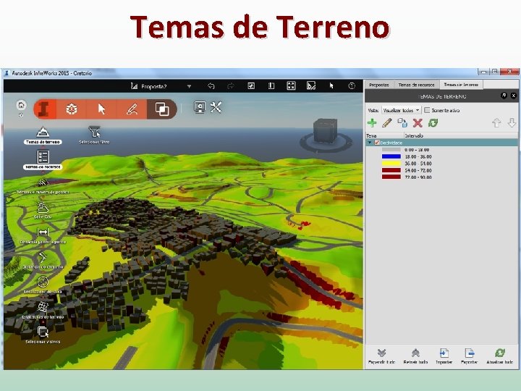Open Temas de recursos list icon

43,156
